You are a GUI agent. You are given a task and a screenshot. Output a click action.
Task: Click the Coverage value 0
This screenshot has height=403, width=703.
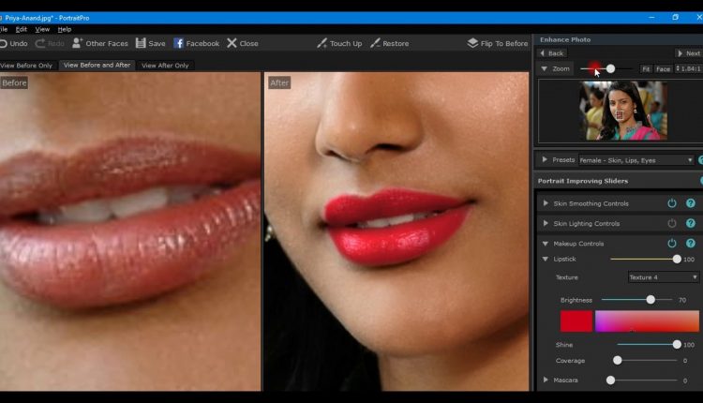pos(685,361)
